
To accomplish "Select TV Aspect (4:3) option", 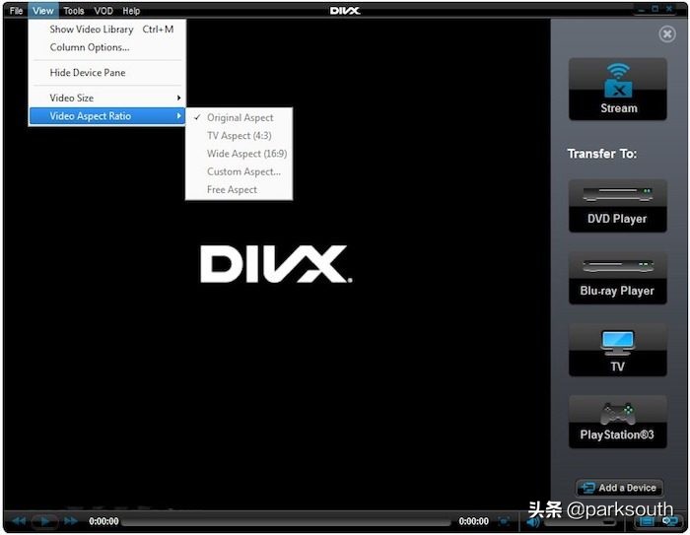I will click(239, 136).
